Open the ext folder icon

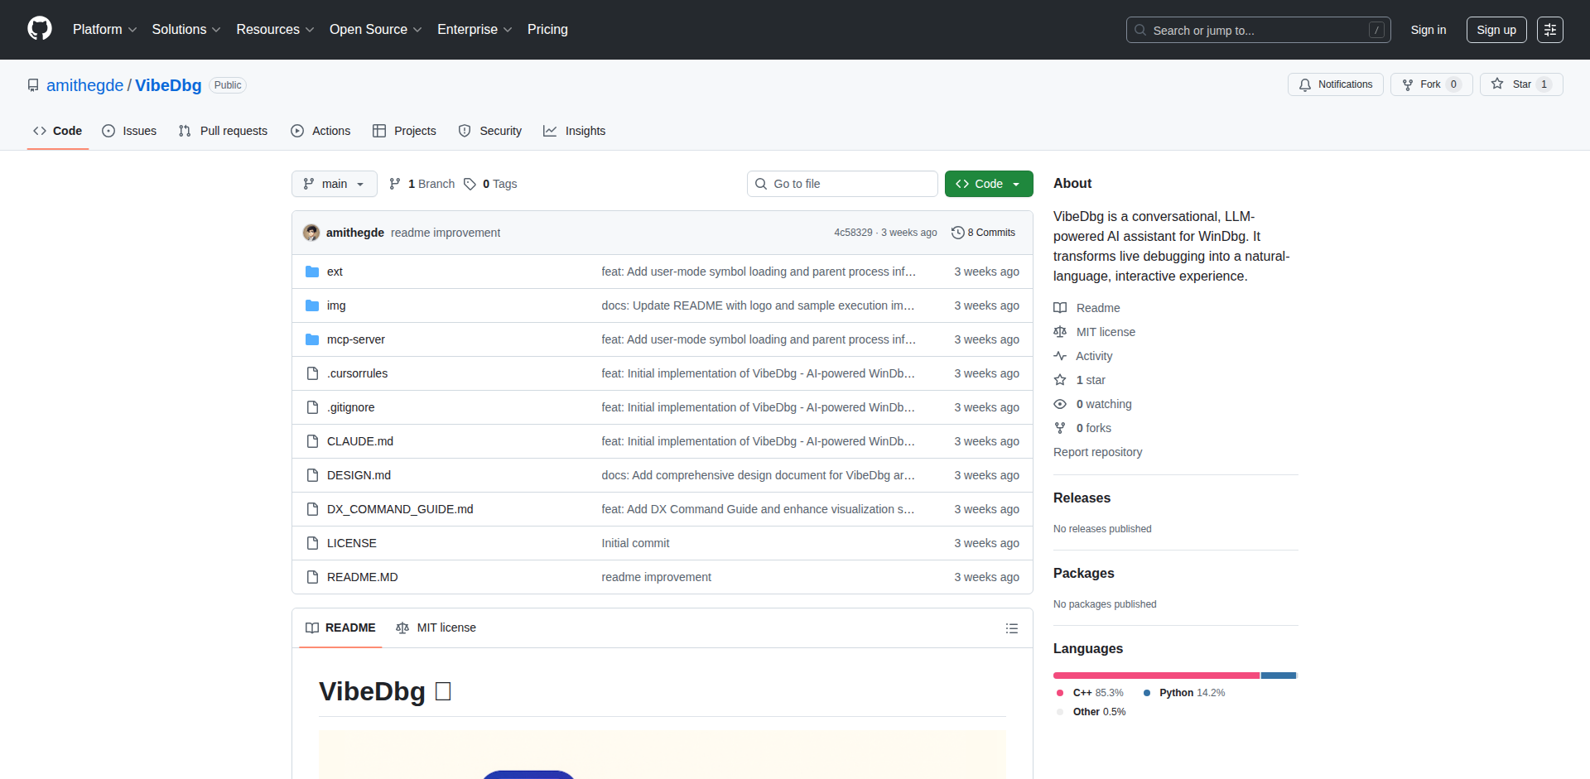click(312, 272)
